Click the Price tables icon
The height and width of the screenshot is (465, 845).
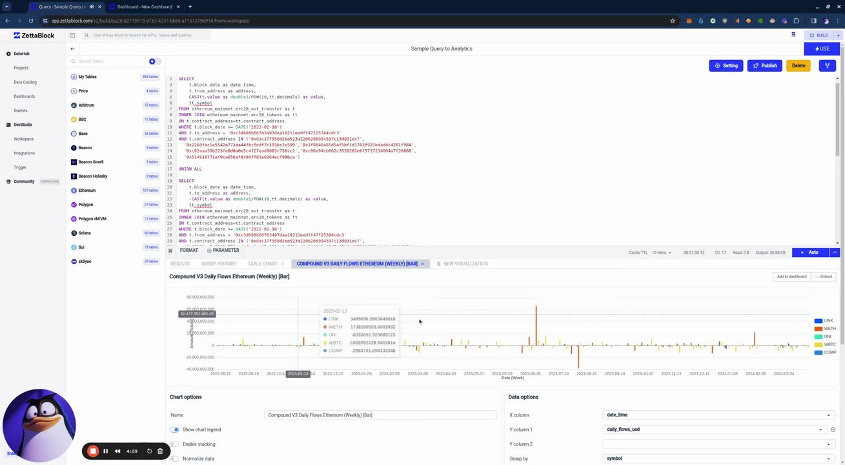point(74,91)
